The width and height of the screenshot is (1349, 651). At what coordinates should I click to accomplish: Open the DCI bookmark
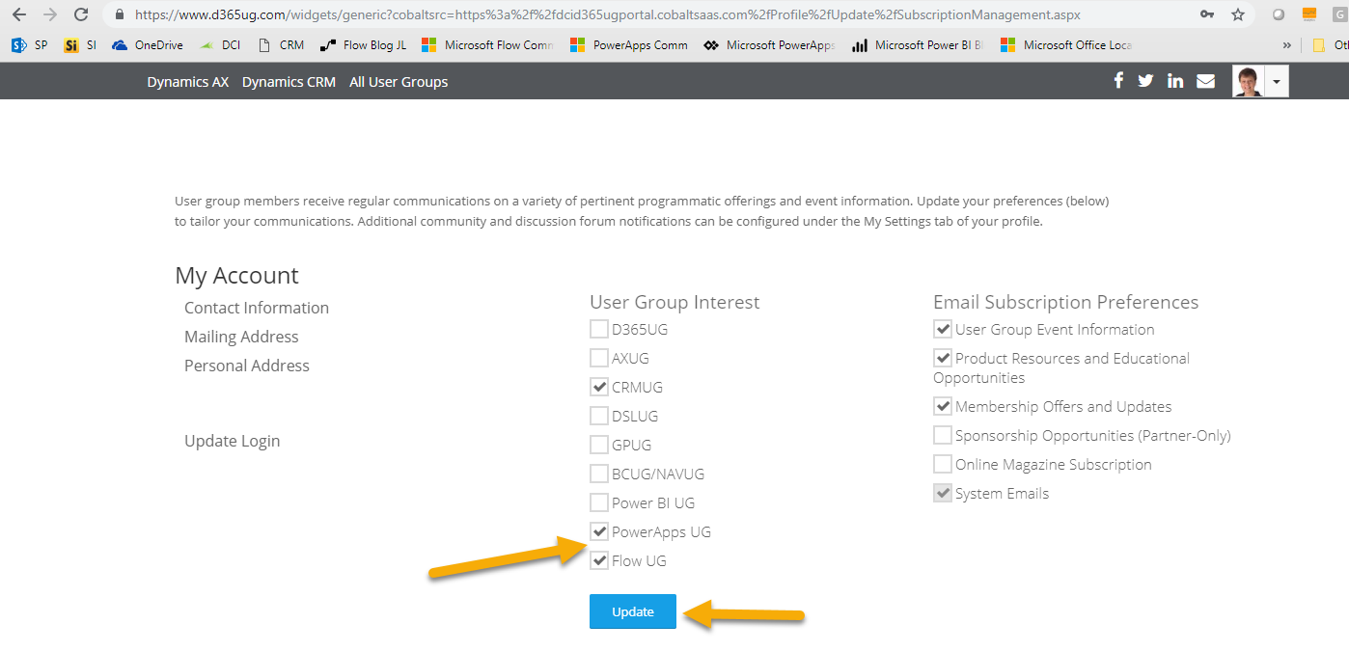pyautogui.click(x=219, y=44)
